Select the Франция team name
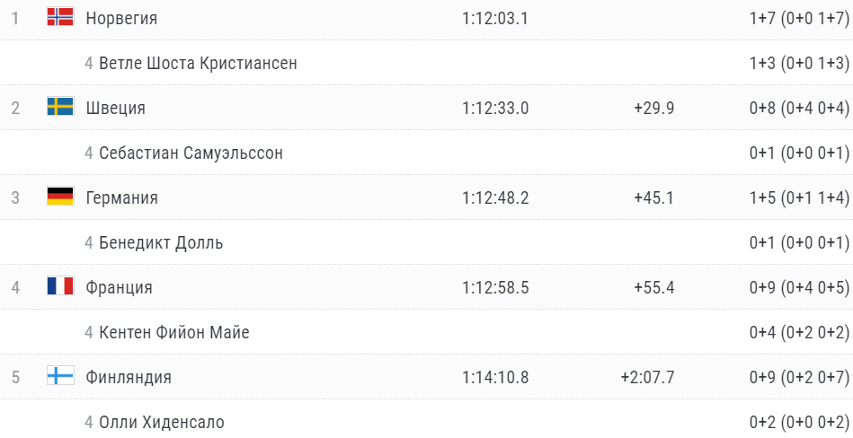 pyautogui.click(x=119, y=287)
